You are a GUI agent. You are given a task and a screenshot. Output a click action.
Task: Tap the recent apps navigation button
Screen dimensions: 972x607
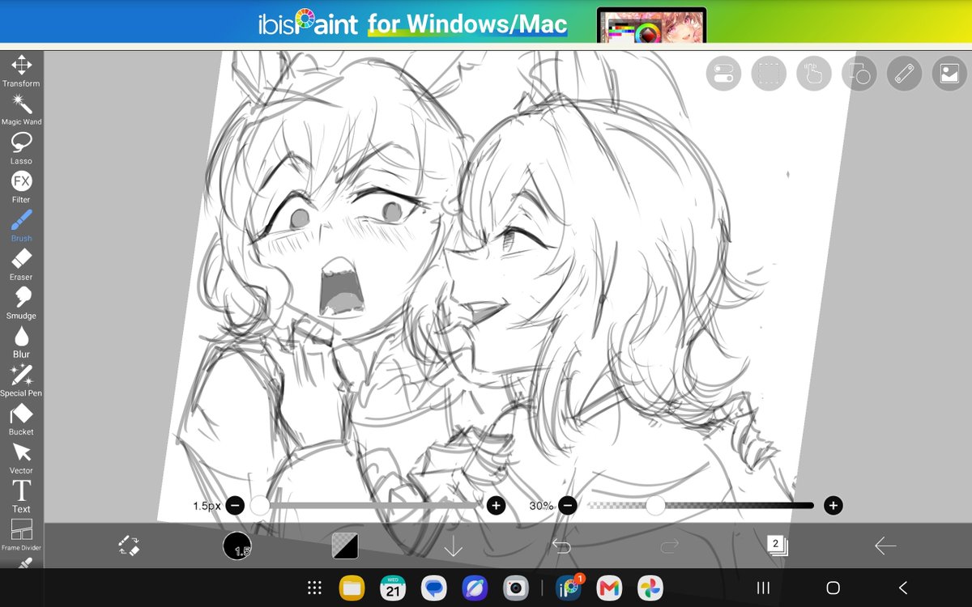pyautogui.click(x=763, y=588)
